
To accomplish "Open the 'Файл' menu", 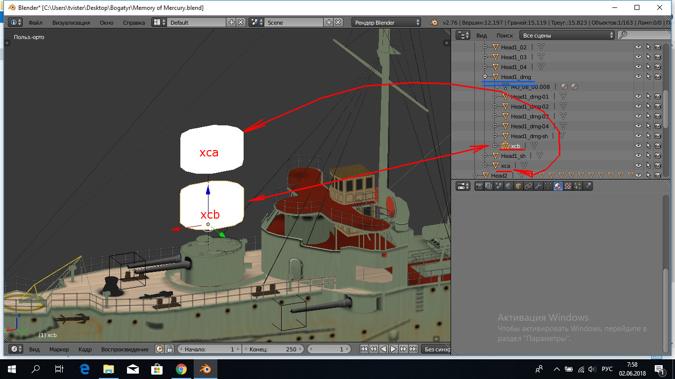I will click(35, 22).
